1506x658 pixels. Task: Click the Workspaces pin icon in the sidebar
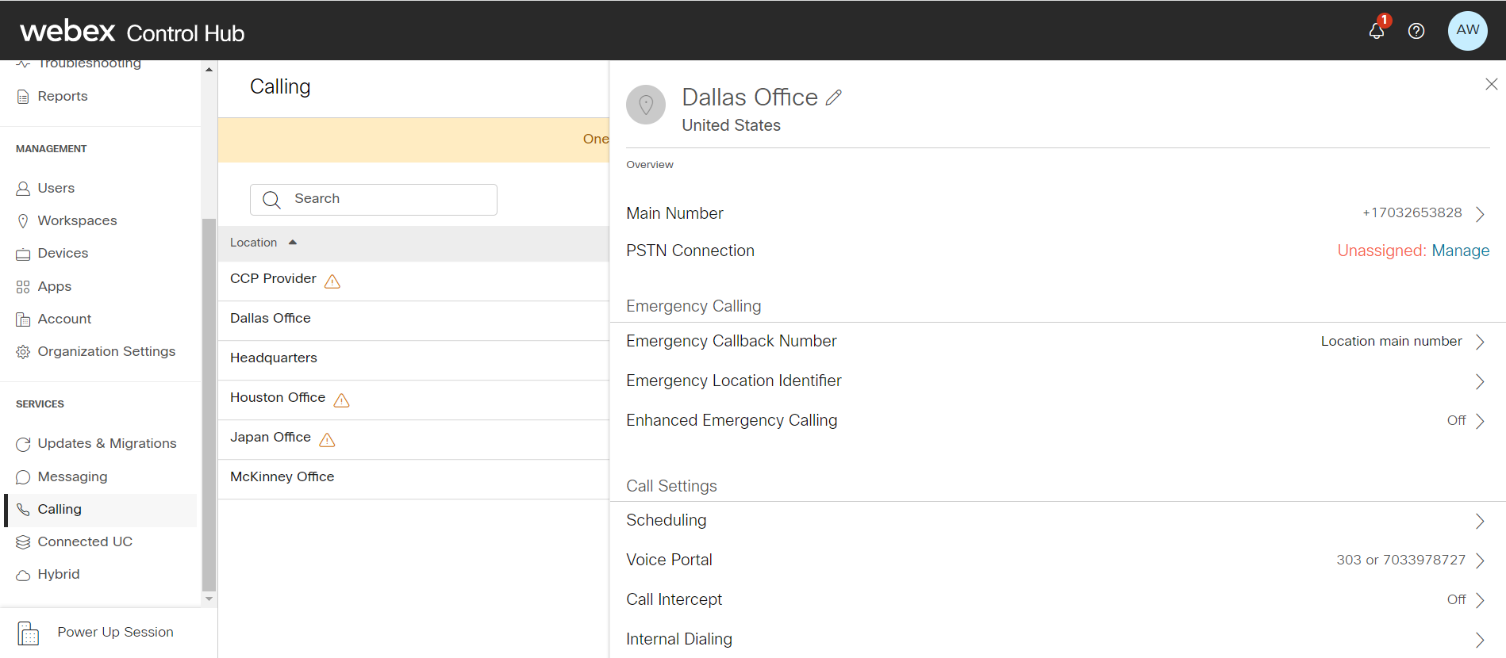23,221
